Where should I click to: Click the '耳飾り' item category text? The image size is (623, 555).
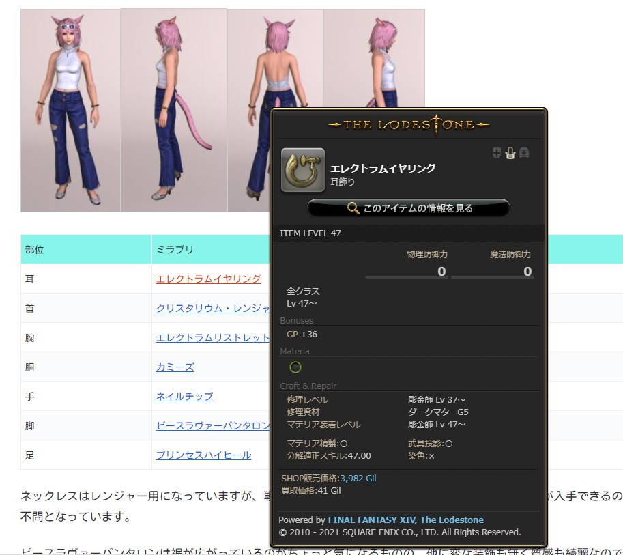pyautogui.click(x=343, y=182)
